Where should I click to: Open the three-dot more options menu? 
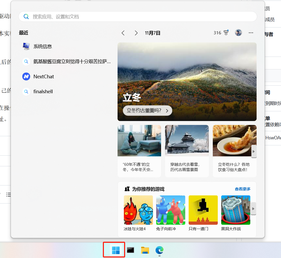[x=251, y=33]
